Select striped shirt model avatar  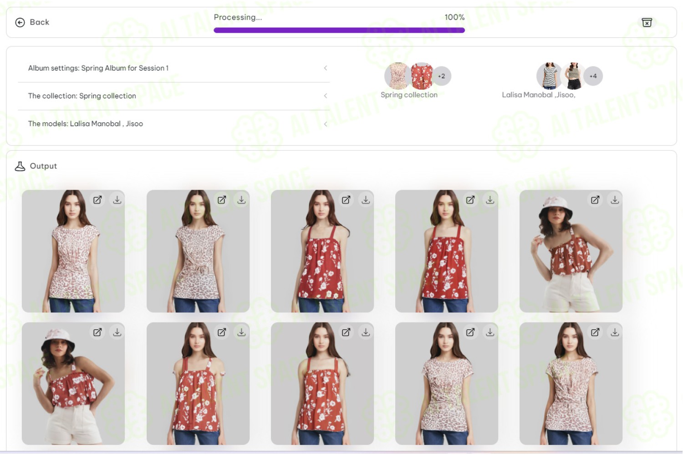click(549, 76)
